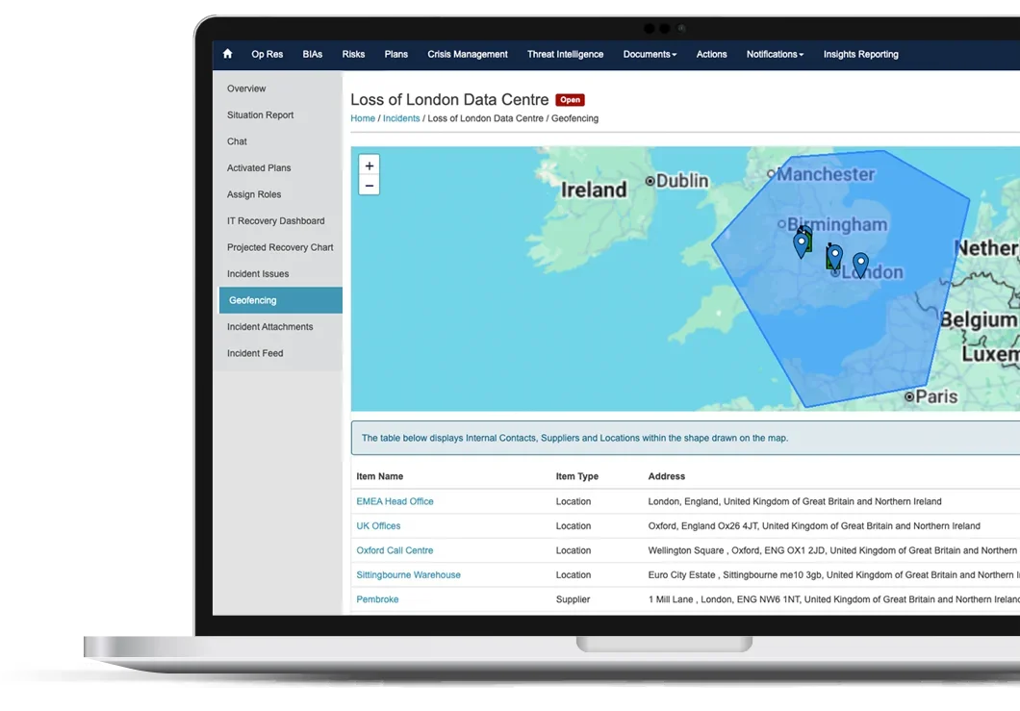Open the Documents menu chevron
Screen dimensions: 1020x711
[673, 54]
